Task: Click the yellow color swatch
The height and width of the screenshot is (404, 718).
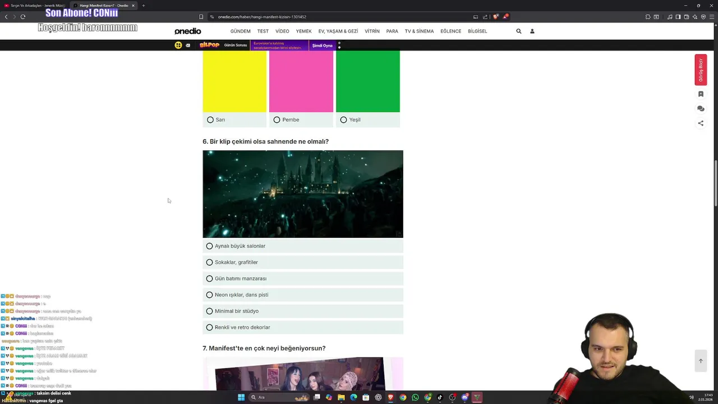Action: point(234,81)
